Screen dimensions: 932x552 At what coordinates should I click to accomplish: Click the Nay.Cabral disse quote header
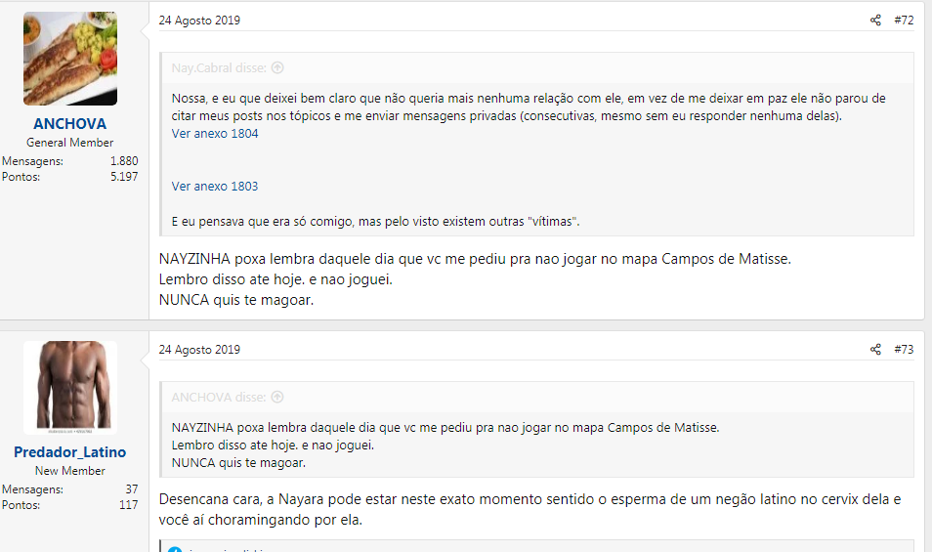(220, 68)
